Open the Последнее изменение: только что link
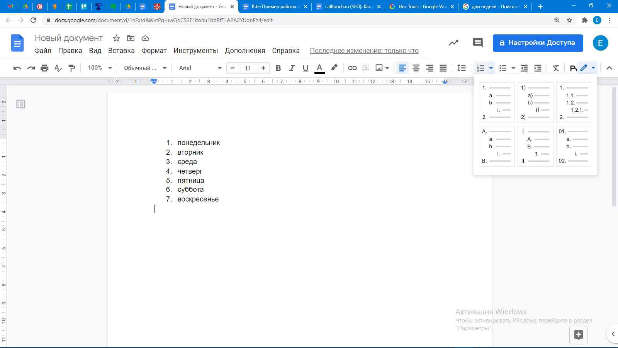Screen dimensions: 618x348 click(x=364, y=51)
